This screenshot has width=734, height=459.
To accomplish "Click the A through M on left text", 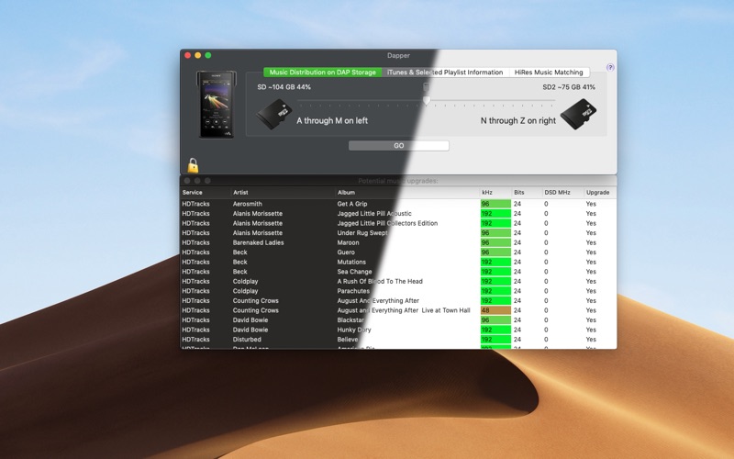I will click(332, 121).
